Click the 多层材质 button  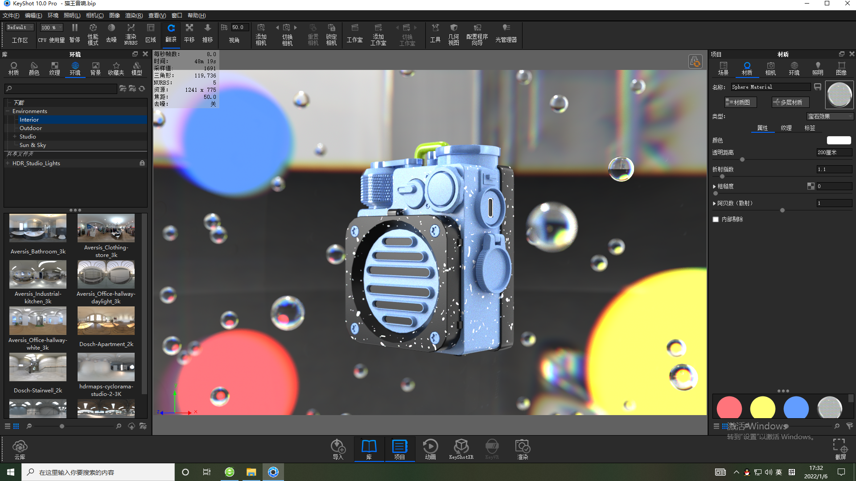coord(790,102)
